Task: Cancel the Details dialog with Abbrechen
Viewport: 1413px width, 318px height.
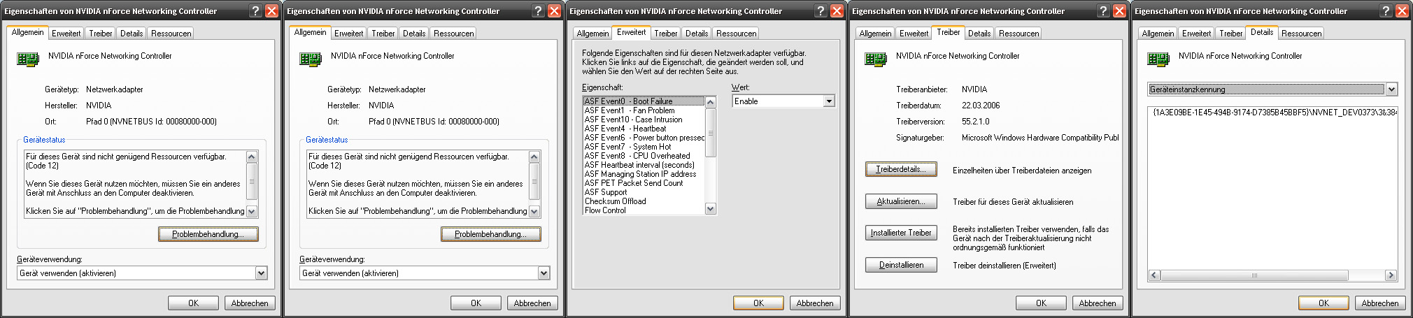Action: tap(1380, 303)
